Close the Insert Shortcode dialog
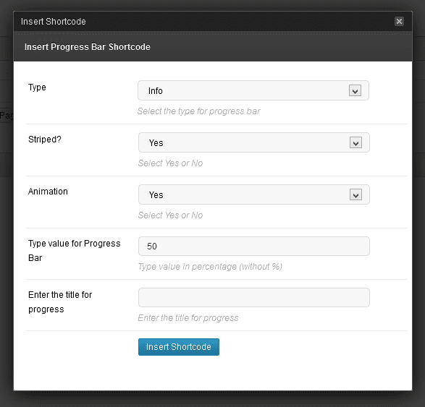425x407 pixels. [x=399, y=22]
